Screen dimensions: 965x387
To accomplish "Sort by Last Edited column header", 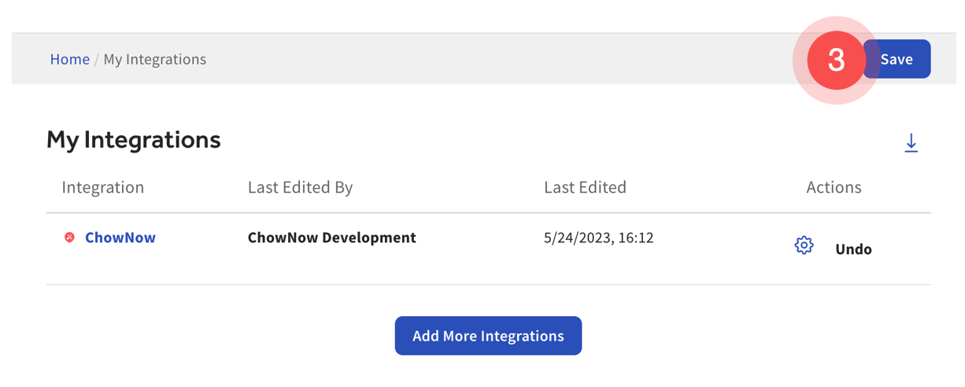I will point(585,187).
